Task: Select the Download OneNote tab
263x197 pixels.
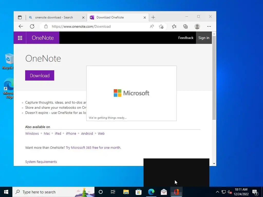Action: coord(118,17)
